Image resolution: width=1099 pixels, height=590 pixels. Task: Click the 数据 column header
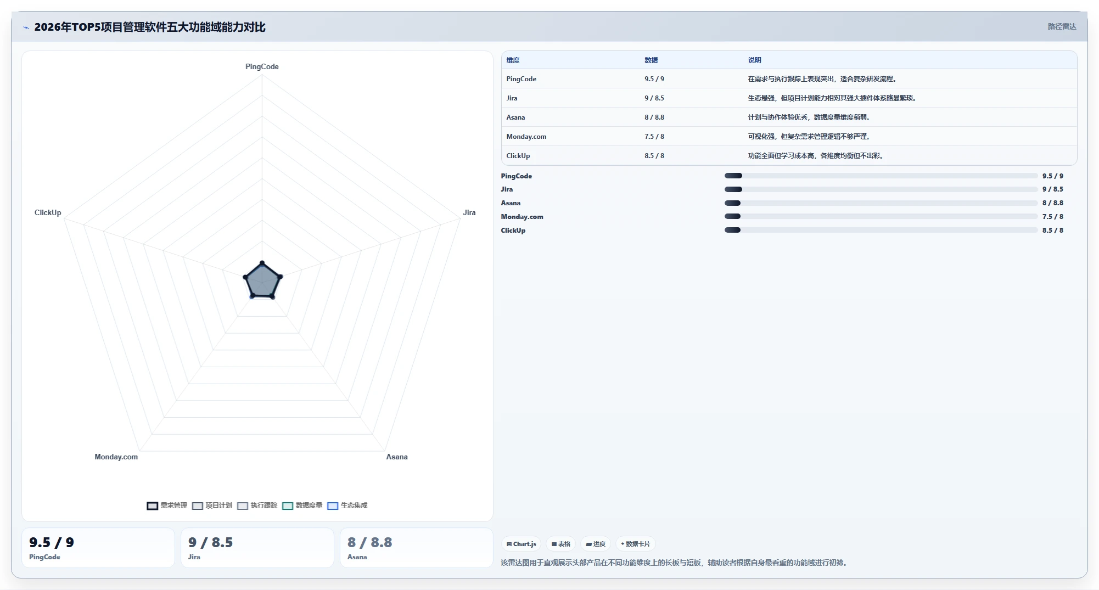[651, 60]
